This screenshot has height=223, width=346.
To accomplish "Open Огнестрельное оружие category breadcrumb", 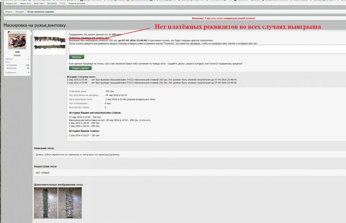I will [x=40, y=12].
